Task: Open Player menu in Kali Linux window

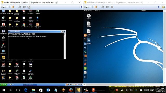Action: pyautogui.click(x=88, y=7)
